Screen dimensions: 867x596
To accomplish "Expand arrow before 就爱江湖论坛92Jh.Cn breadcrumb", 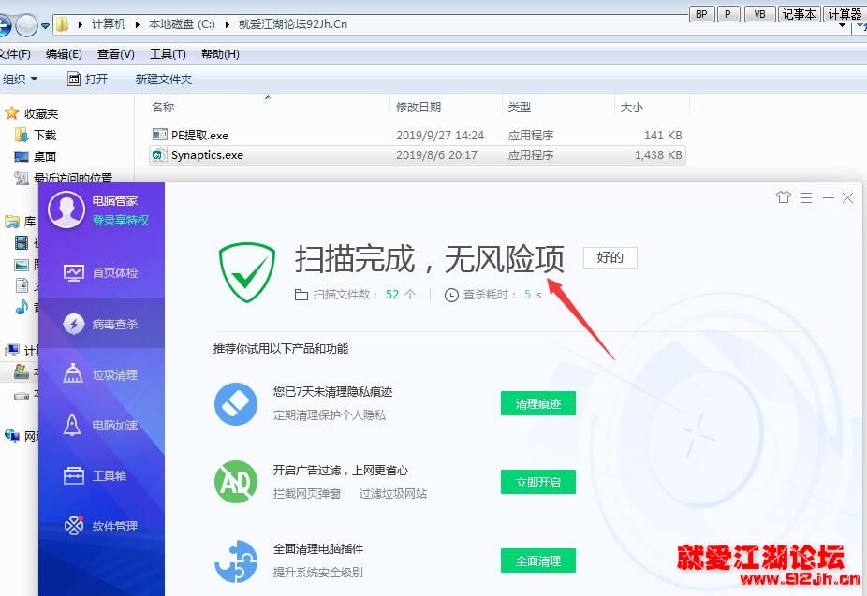I will coord(228,24).
